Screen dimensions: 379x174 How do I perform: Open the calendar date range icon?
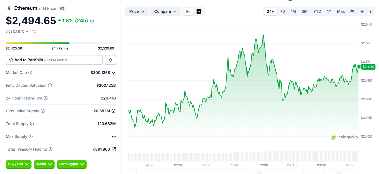(352, 11)
